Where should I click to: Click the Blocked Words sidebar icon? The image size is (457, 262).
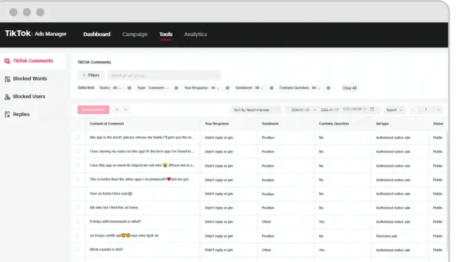(x=7, y=79)
